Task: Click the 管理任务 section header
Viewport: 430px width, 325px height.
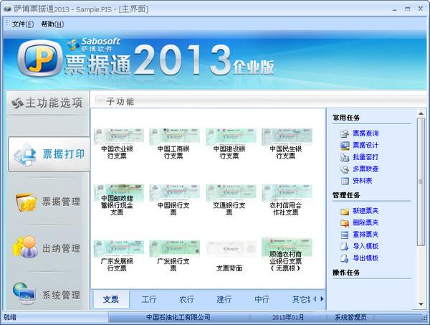Action: coord(346,195)
